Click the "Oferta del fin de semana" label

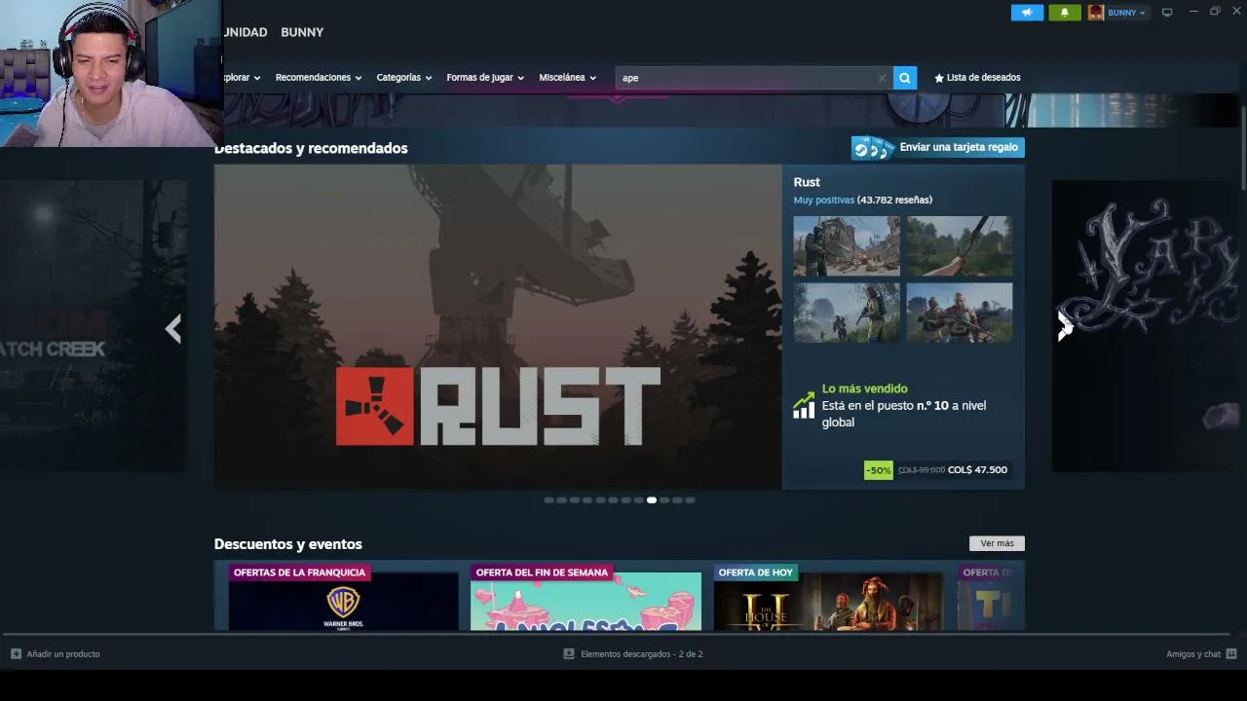pyautogui.click(x=542, y=572)
